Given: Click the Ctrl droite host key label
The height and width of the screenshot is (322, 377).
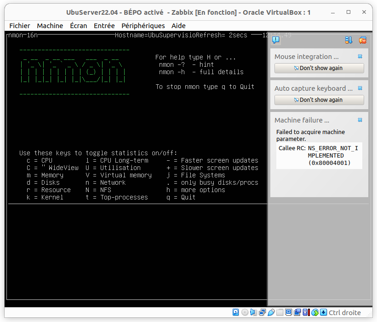Looking at the screenshot, I should click(x=345, y=313).
